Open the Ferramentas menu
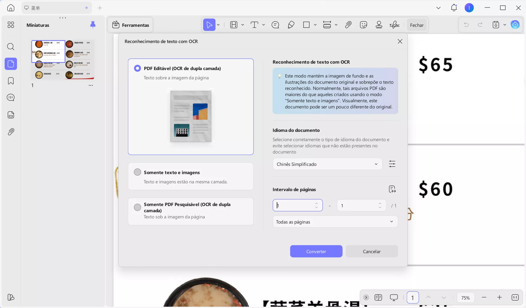 (131, 25)
